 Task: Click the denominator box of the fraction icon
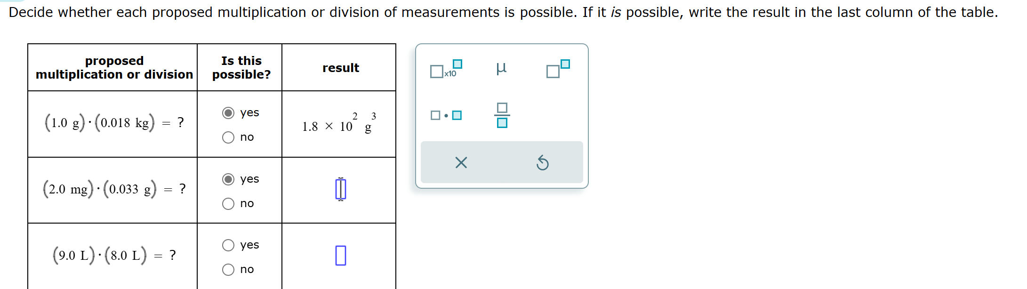tap(502, 122)
